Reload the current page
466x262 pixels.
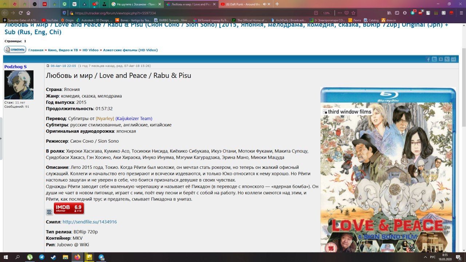[x=21, y=13]
